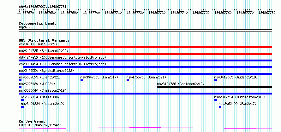The height and width of the screenshot is (132, 281).
Task: Click the pink LOC101927845 gene track line
Action: coord(145,128)
